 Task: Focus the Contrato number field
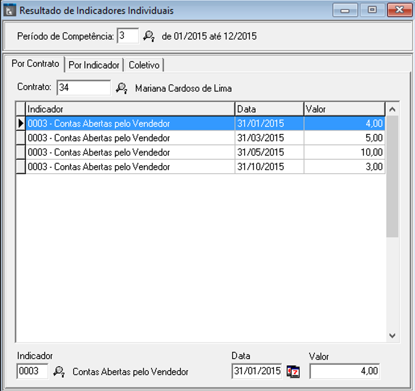[x=83, y=88]
